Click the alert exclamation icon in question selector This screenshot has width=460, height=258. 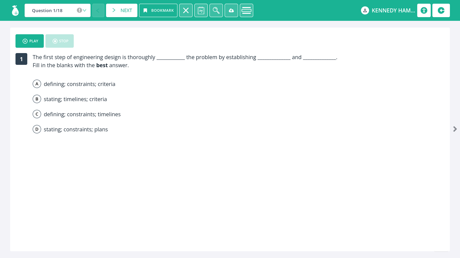coord(79,10)
